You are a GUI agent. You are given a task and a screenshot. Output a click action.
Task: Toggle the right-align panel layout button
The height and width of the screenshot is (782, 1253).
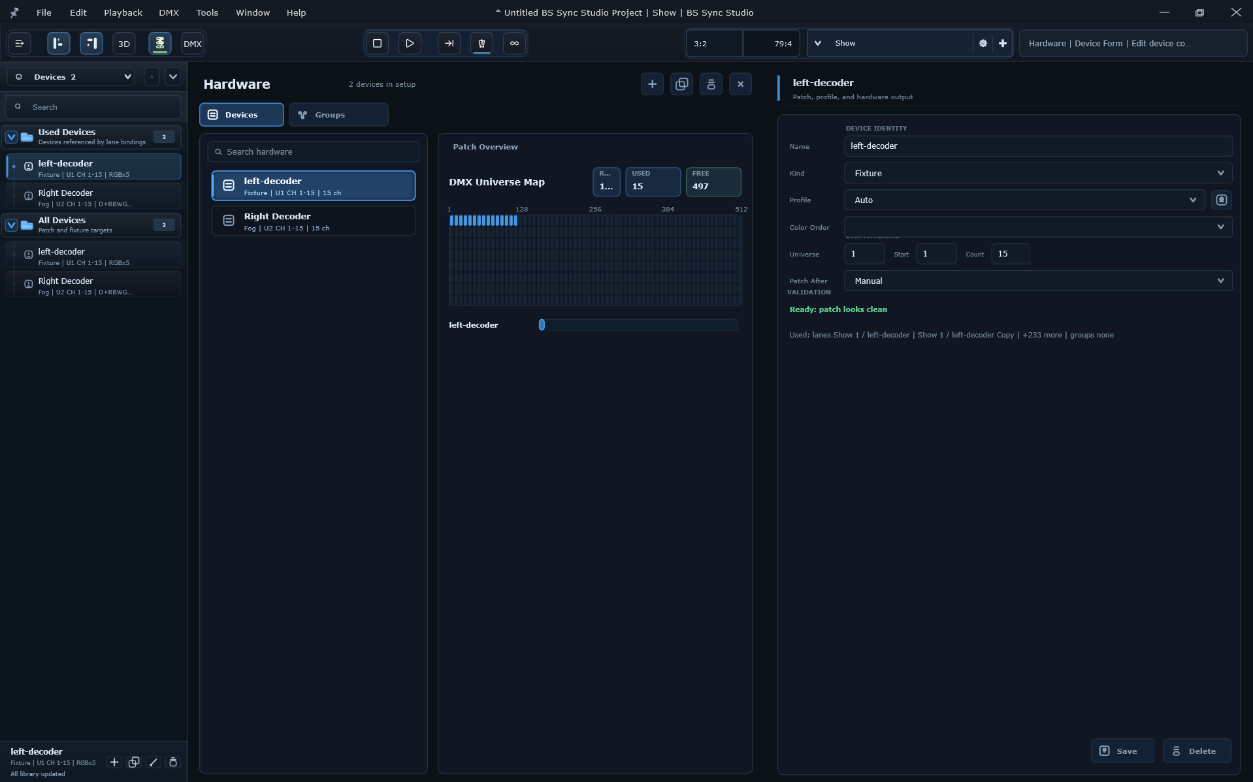(91, 44)
